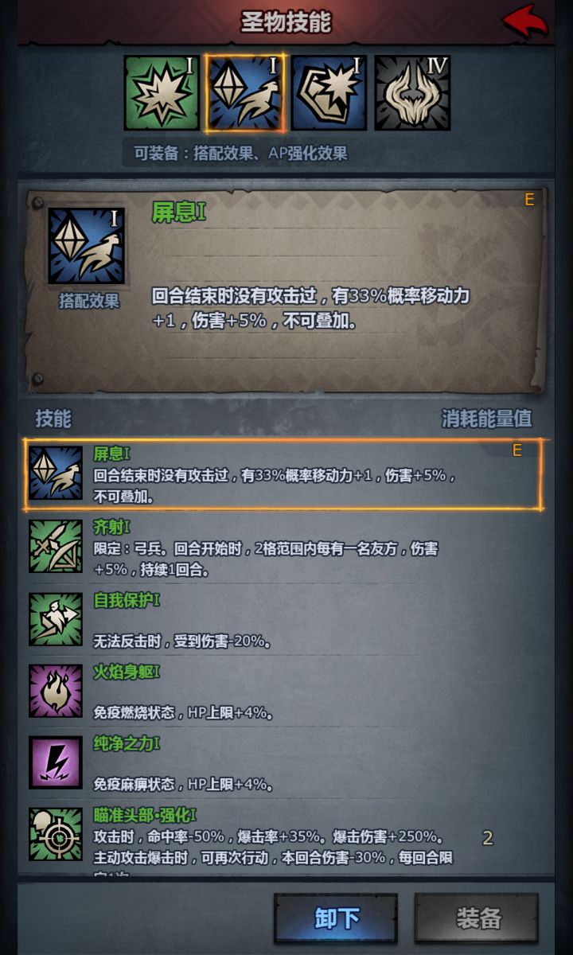This screenshot has height=955, width=573.
Task: Select the gray level IV skill slot
Action: (412, 92)
